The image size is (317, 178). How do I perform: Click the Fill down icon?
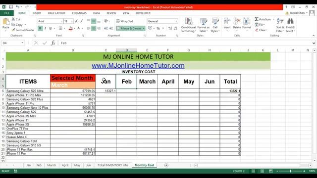257,25
